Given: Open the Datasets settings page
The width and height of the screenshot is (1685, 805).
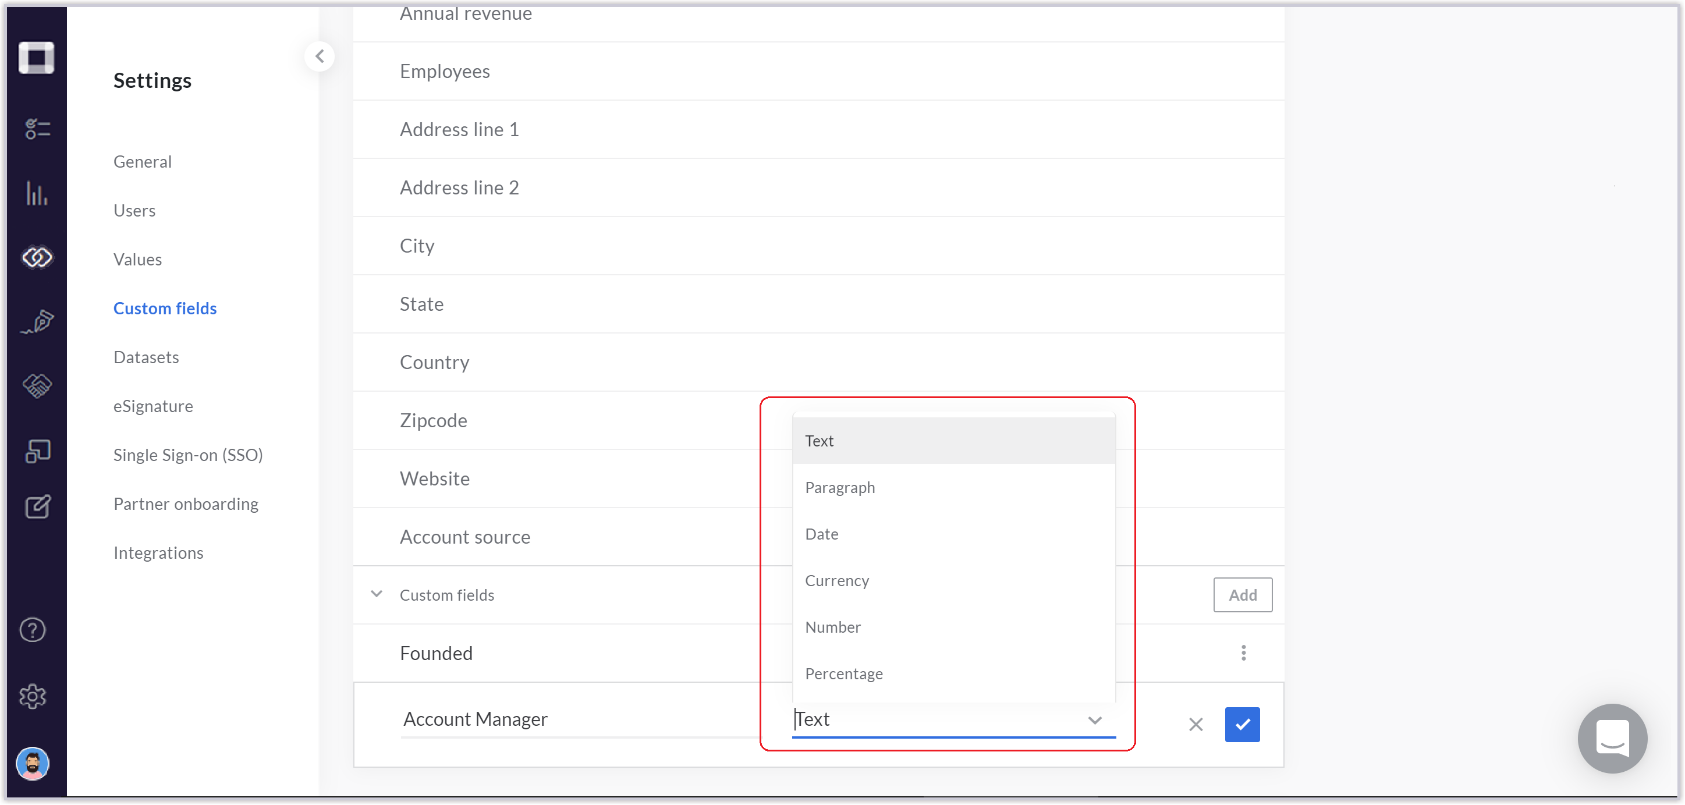Looking at the screenshot, I should [x=146, y=357].
